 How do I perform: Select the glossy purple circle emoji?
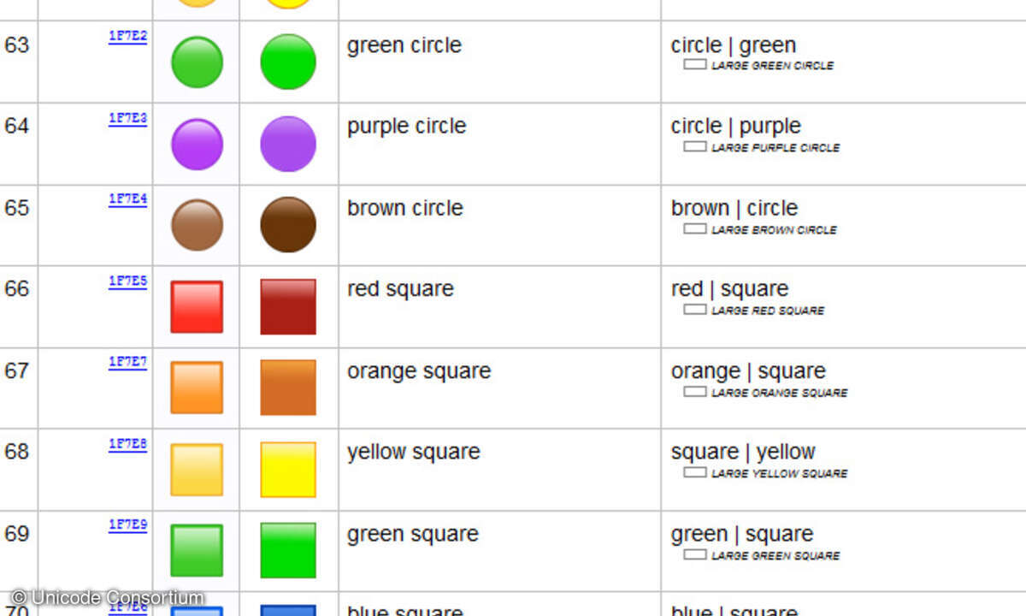(x=197, y=144)
